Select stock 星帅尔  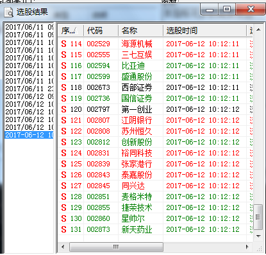pos(133,218)
